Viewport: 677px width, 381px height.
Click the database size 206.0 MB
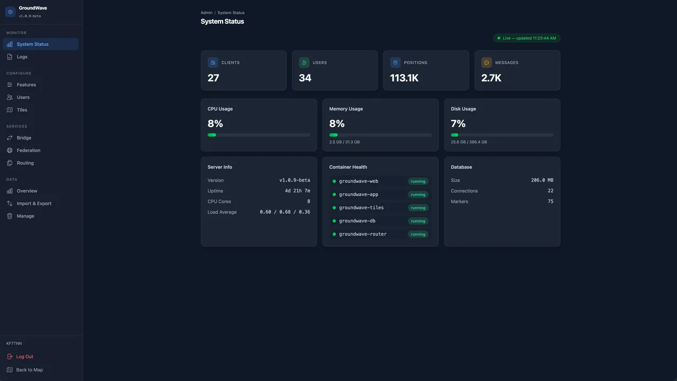coord(542,180)
